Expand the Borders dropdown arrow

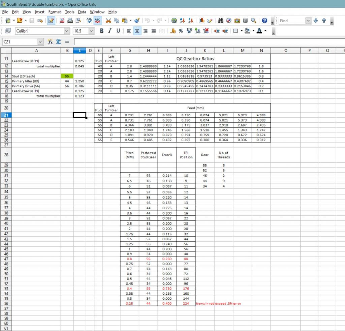[241, 31]
